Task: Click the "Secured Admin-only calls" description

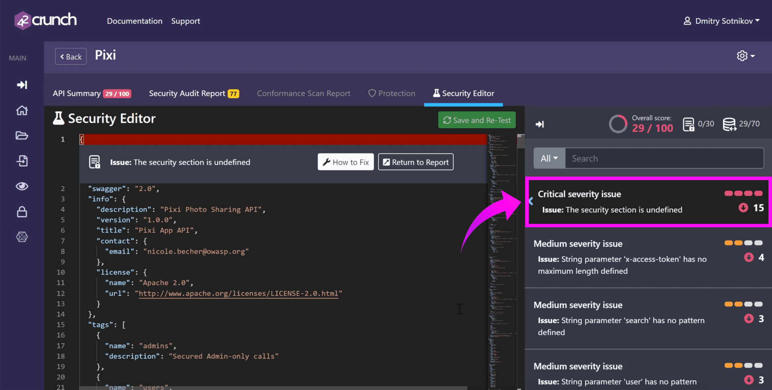Action: point(224,356)
